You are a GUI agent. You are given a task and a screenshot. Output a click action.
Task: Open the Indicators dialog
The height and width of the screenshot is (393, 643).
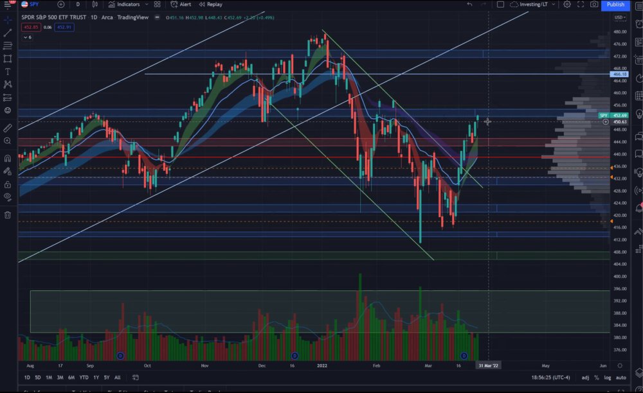124,4
